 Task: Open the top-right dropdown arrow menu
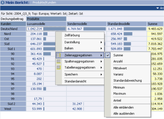point(158,8)
